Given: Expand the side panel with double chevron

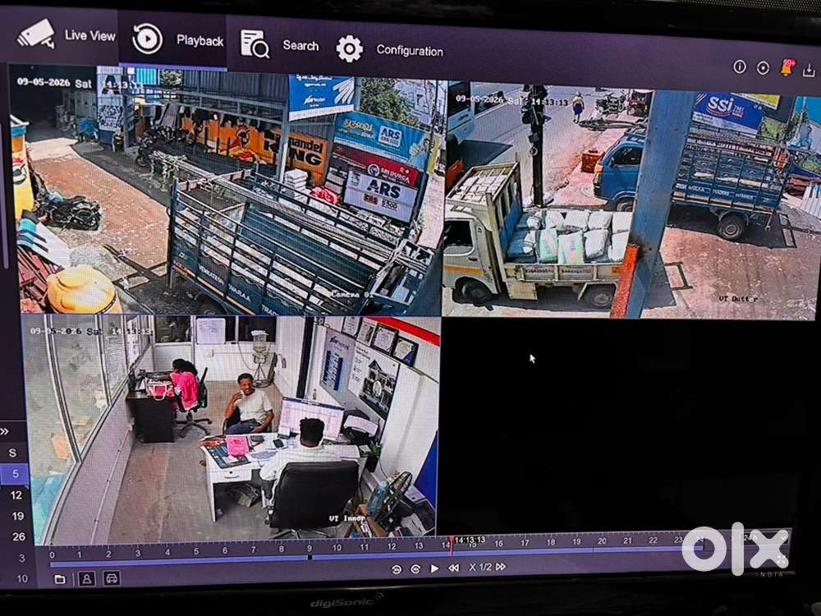Looking at the screenshot, I should coord(5,431).
